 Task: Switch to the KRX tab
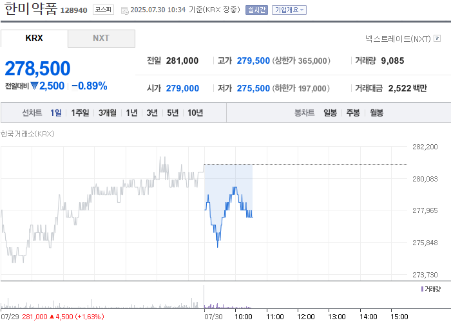(x=34, y=38)
